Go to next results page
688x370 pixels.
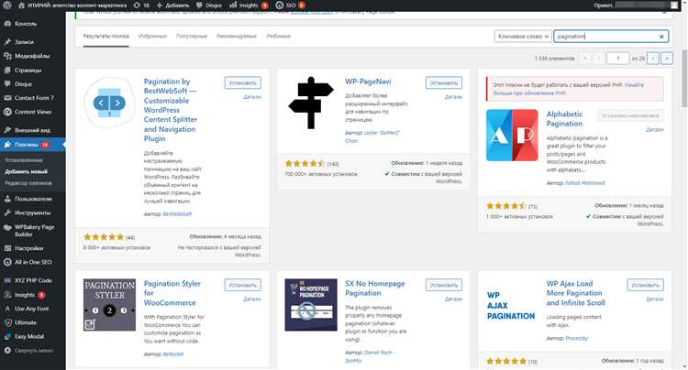click(653, 59)
